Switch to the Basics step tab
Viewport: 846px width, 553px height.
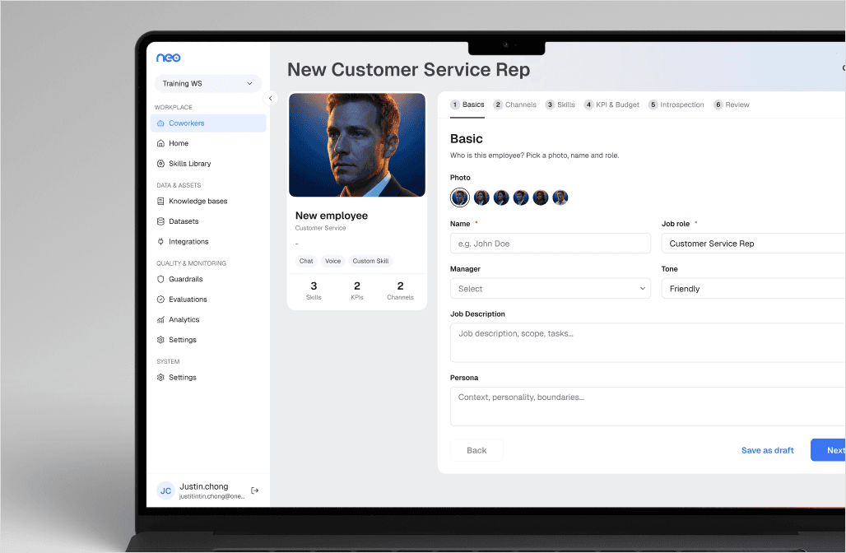tap(467, 105)
